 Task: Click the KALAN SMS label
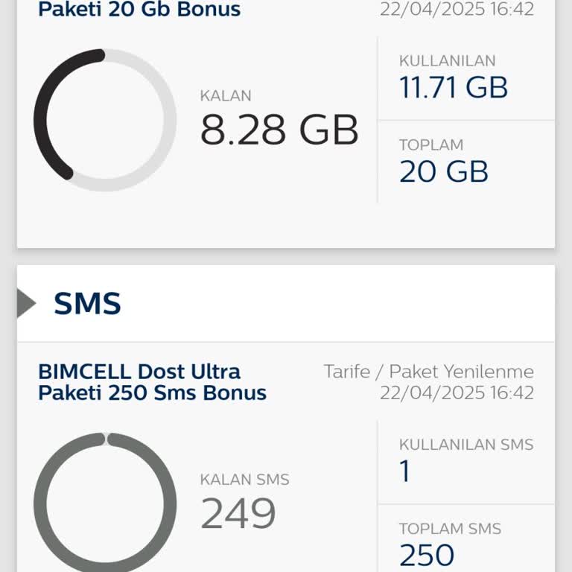coord(244,480)
